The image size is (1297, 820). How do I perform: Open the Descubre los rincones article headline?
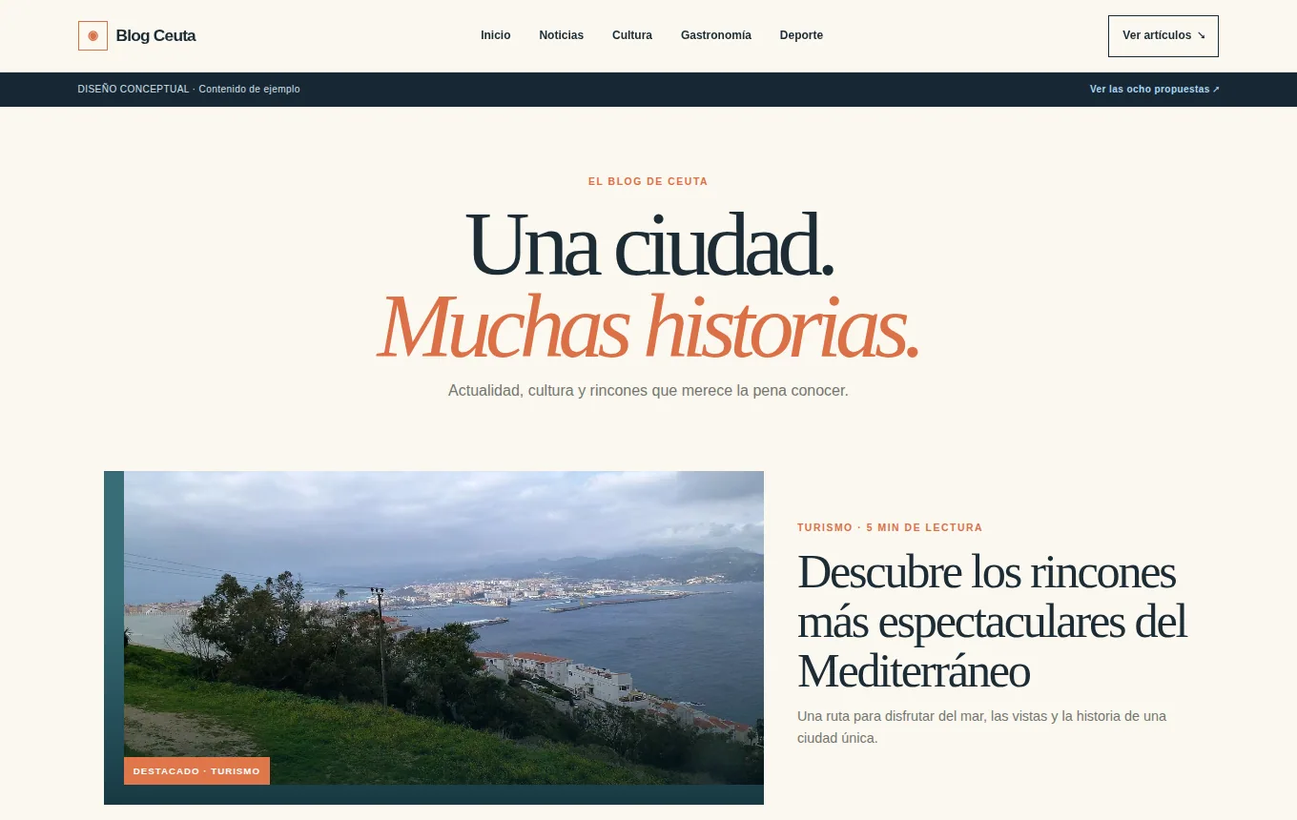coord(992,622)
